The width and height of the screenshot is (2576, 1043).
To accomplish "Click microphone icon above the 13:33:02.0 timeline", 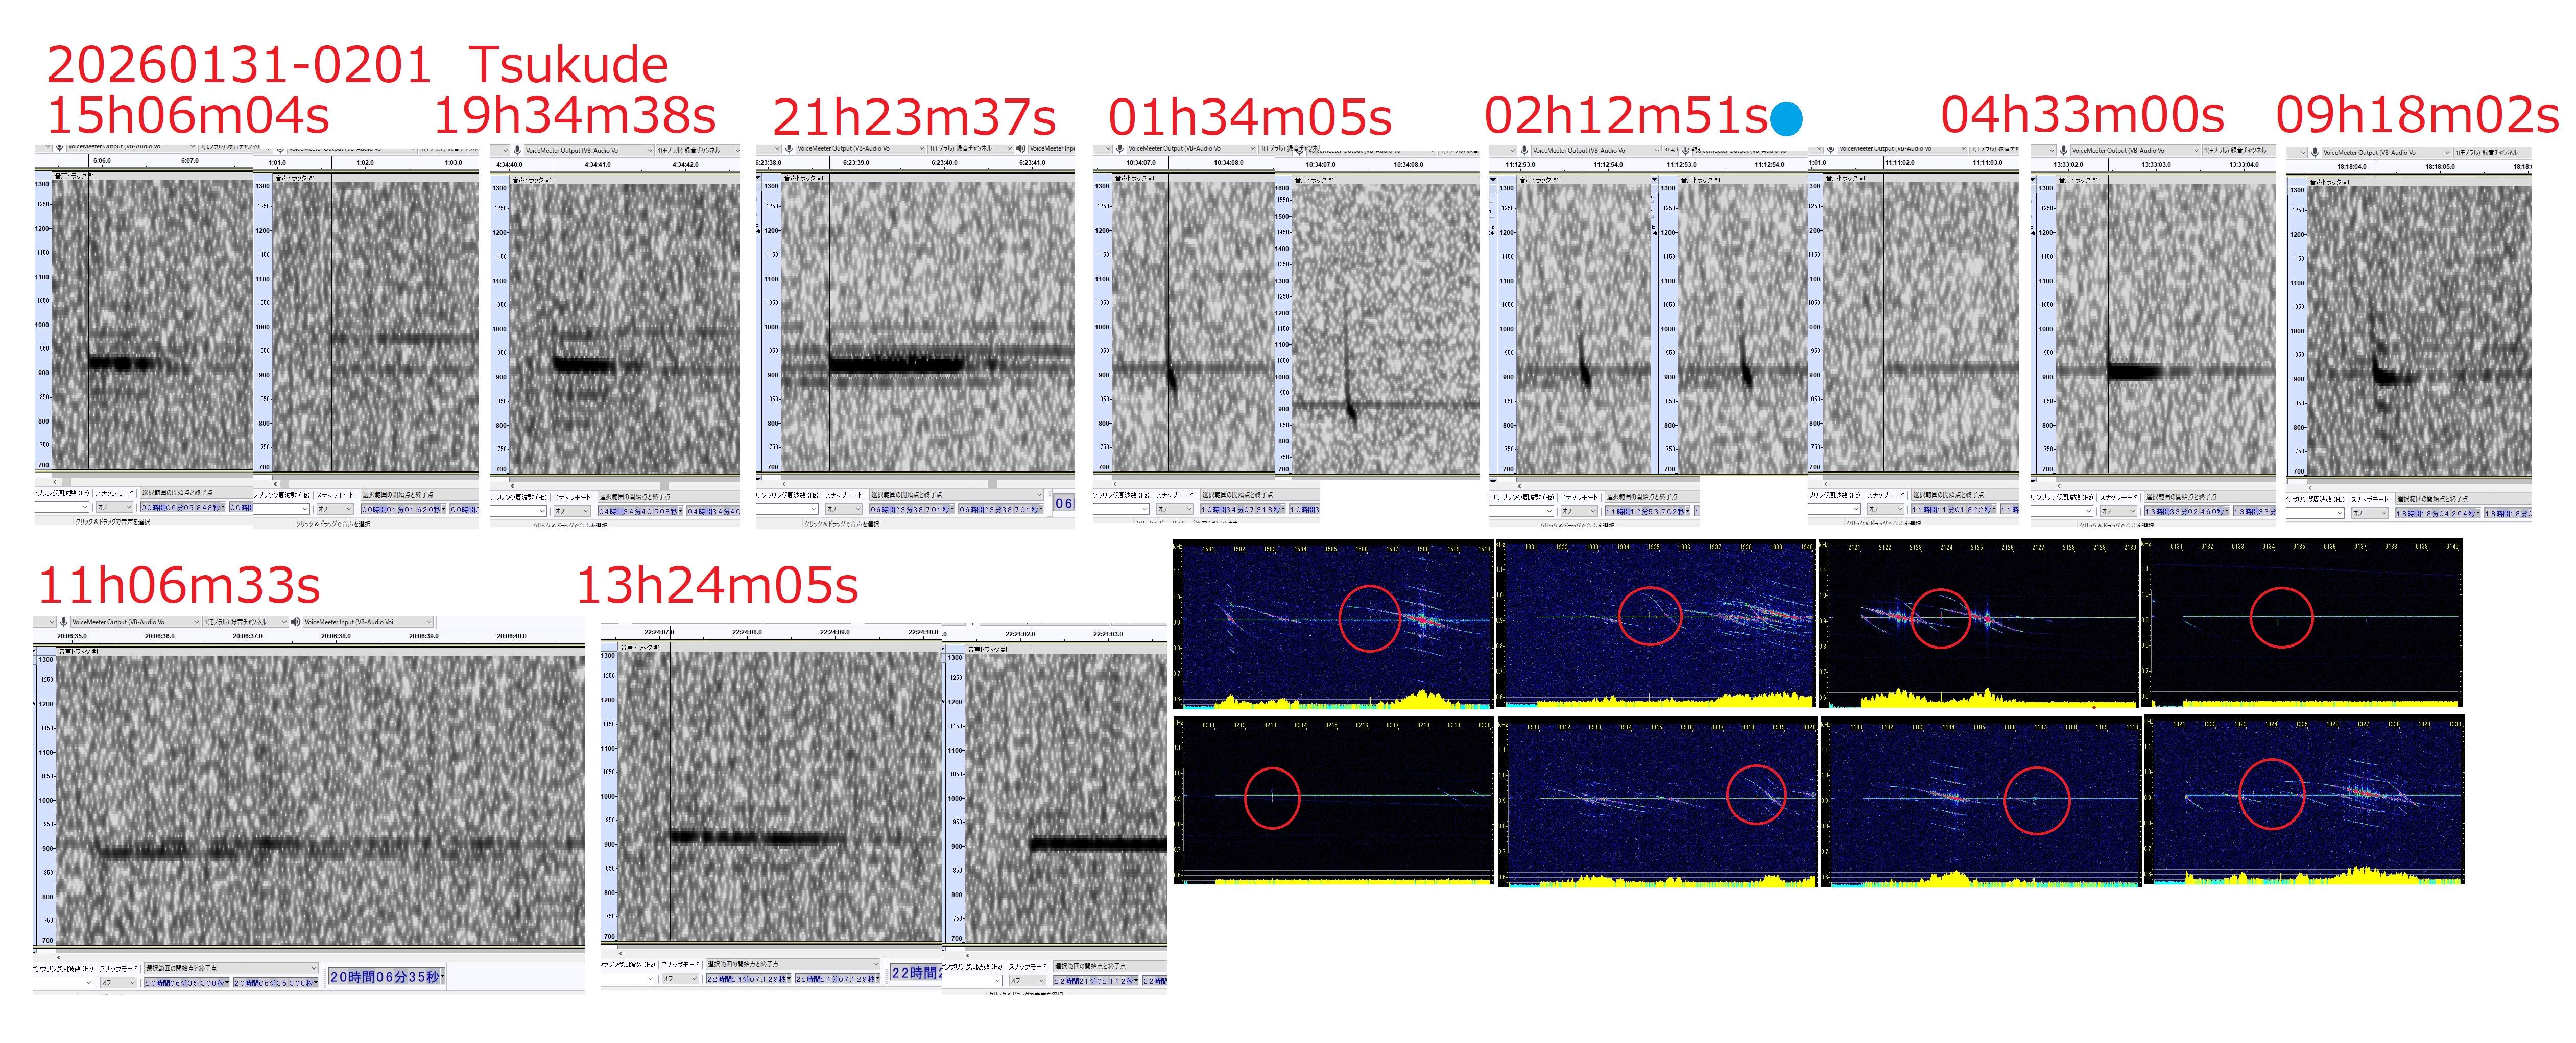I will (2063, 150).
